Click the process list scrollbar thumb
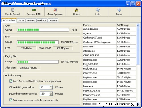The width and height of the screenshot is (142, 108). pos(138,46)
